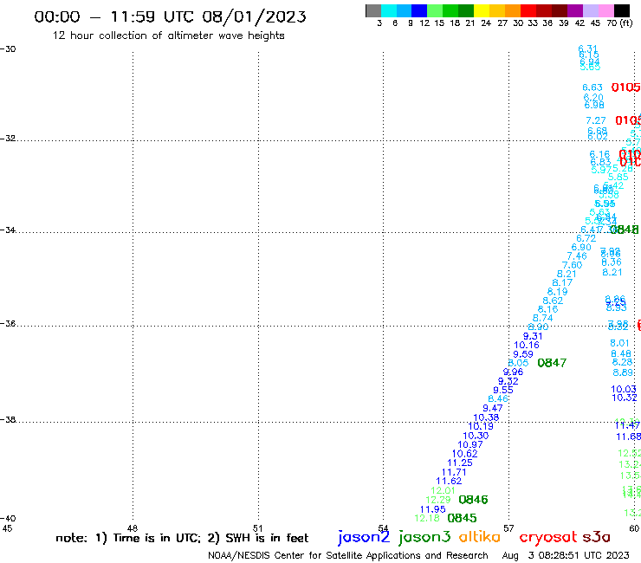Screen dimensions: 641x563
Task: Click the 9.55 wave height value
Action: tap(502, 390)
